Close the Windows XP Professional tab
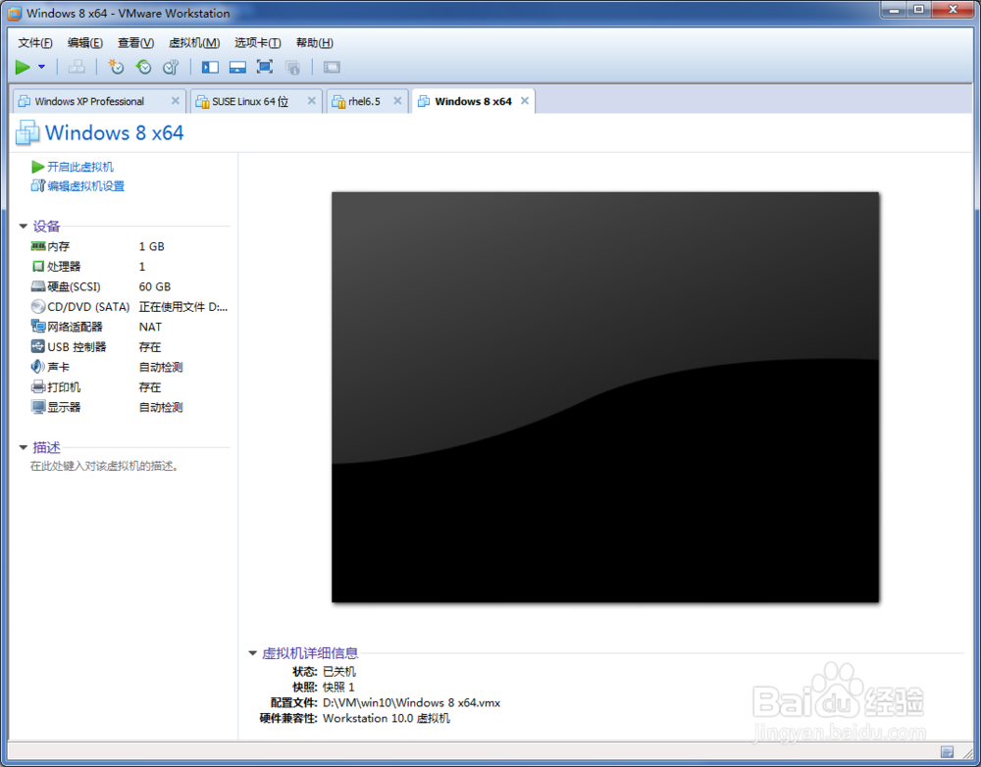The height and width of the screenshot is (767, 981). click(176, 101)
